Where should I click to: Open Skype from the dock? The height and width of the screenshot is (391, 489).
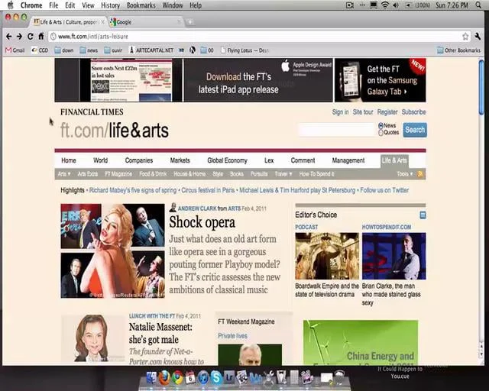click(215, 378)
